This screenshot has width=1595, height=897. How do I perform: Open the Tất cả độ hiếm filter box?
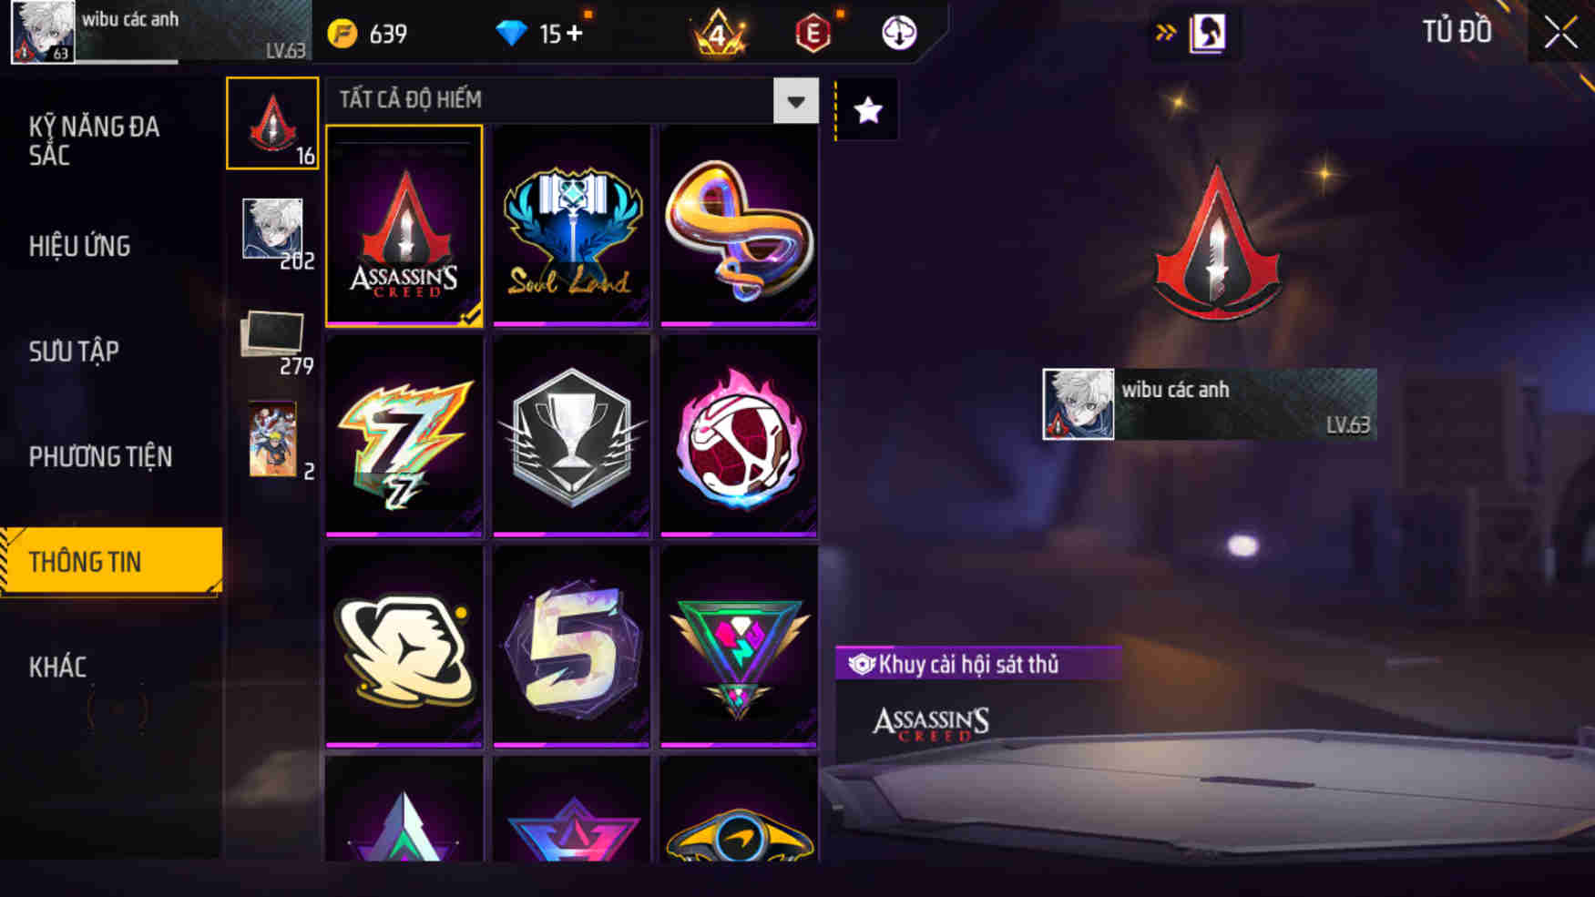(x=572, y=100)
